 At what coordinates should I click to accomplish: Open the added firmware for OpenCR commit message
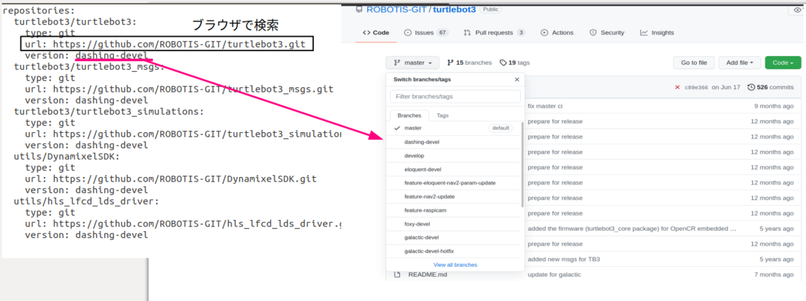[632, 229]
